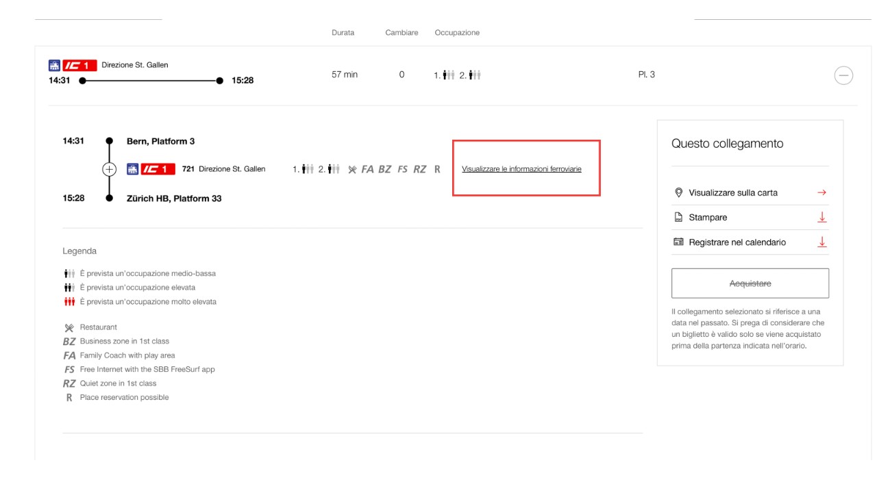Collapse connection details with the minus button

[843, 75]
